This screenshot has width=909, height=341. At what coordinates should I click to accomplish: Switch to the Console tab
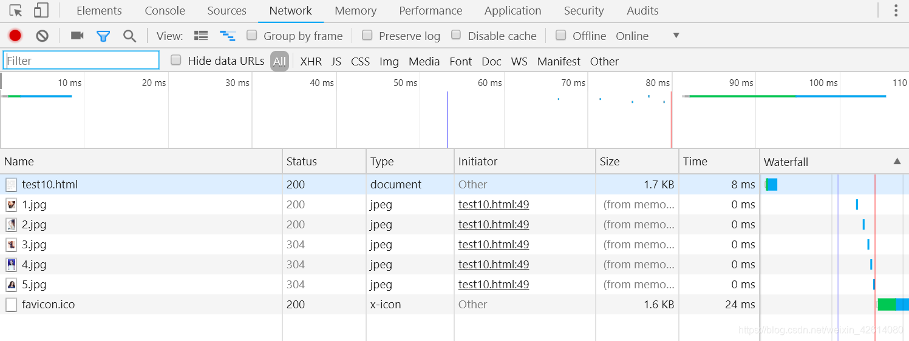[x=165, y=11]
